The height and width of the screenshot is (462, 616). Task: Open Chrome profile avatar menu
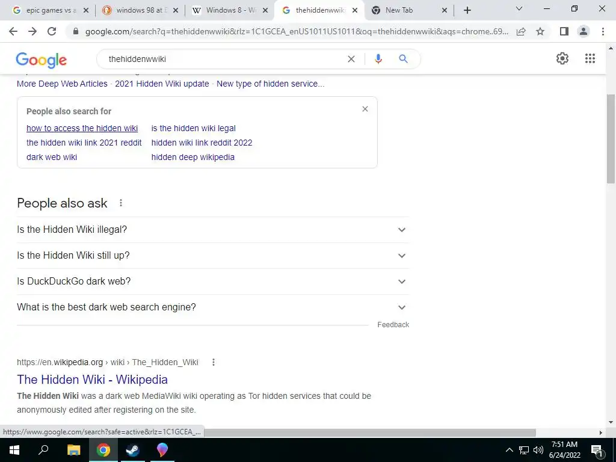coord(584,31)
